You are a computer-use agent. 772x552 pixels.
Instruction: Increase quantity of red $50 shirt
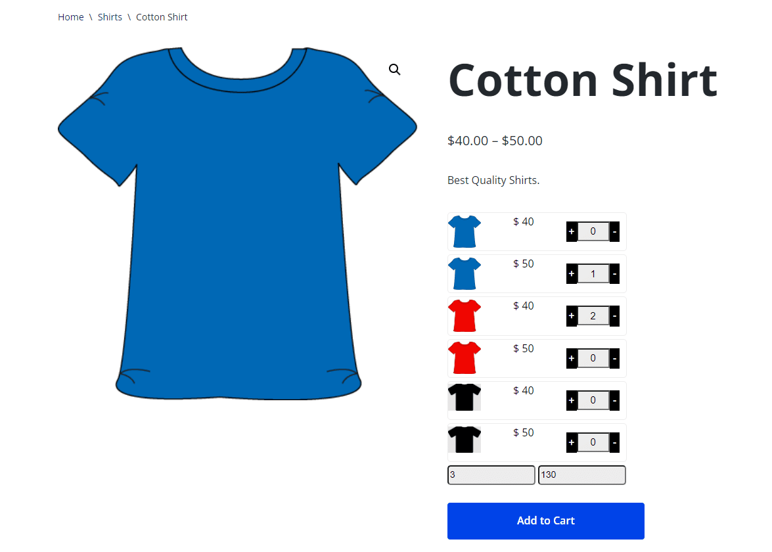(x=572, y=359)
